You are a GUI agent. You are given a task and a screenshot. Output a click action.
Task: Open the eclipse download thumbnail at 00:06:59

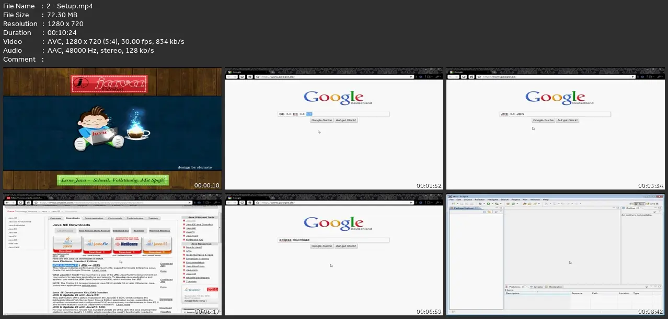pyautogui.click(x=334, y=254)
